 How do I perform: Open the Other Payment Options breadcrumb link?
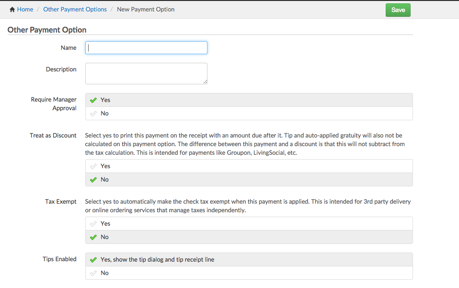[75, 9]
